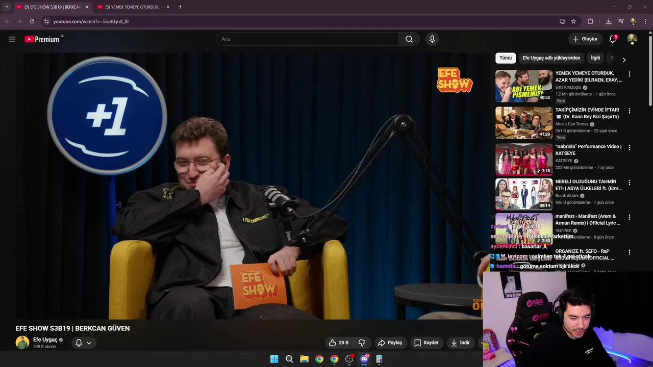The width and height of the screenshot is (653, 367).
Task: Open Windows taskbar search
Action: point(289,359)
